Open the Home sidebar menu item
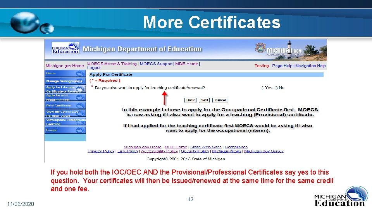The image size is (372, 209). point(65,74)
